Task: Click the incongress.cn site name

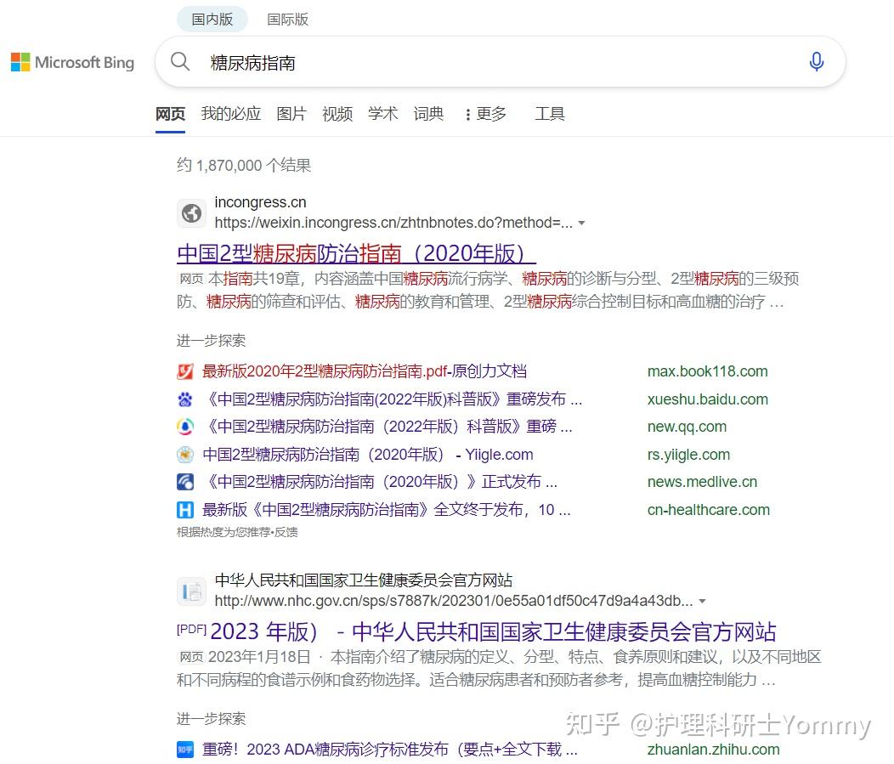Action: [x=261, y=202]
